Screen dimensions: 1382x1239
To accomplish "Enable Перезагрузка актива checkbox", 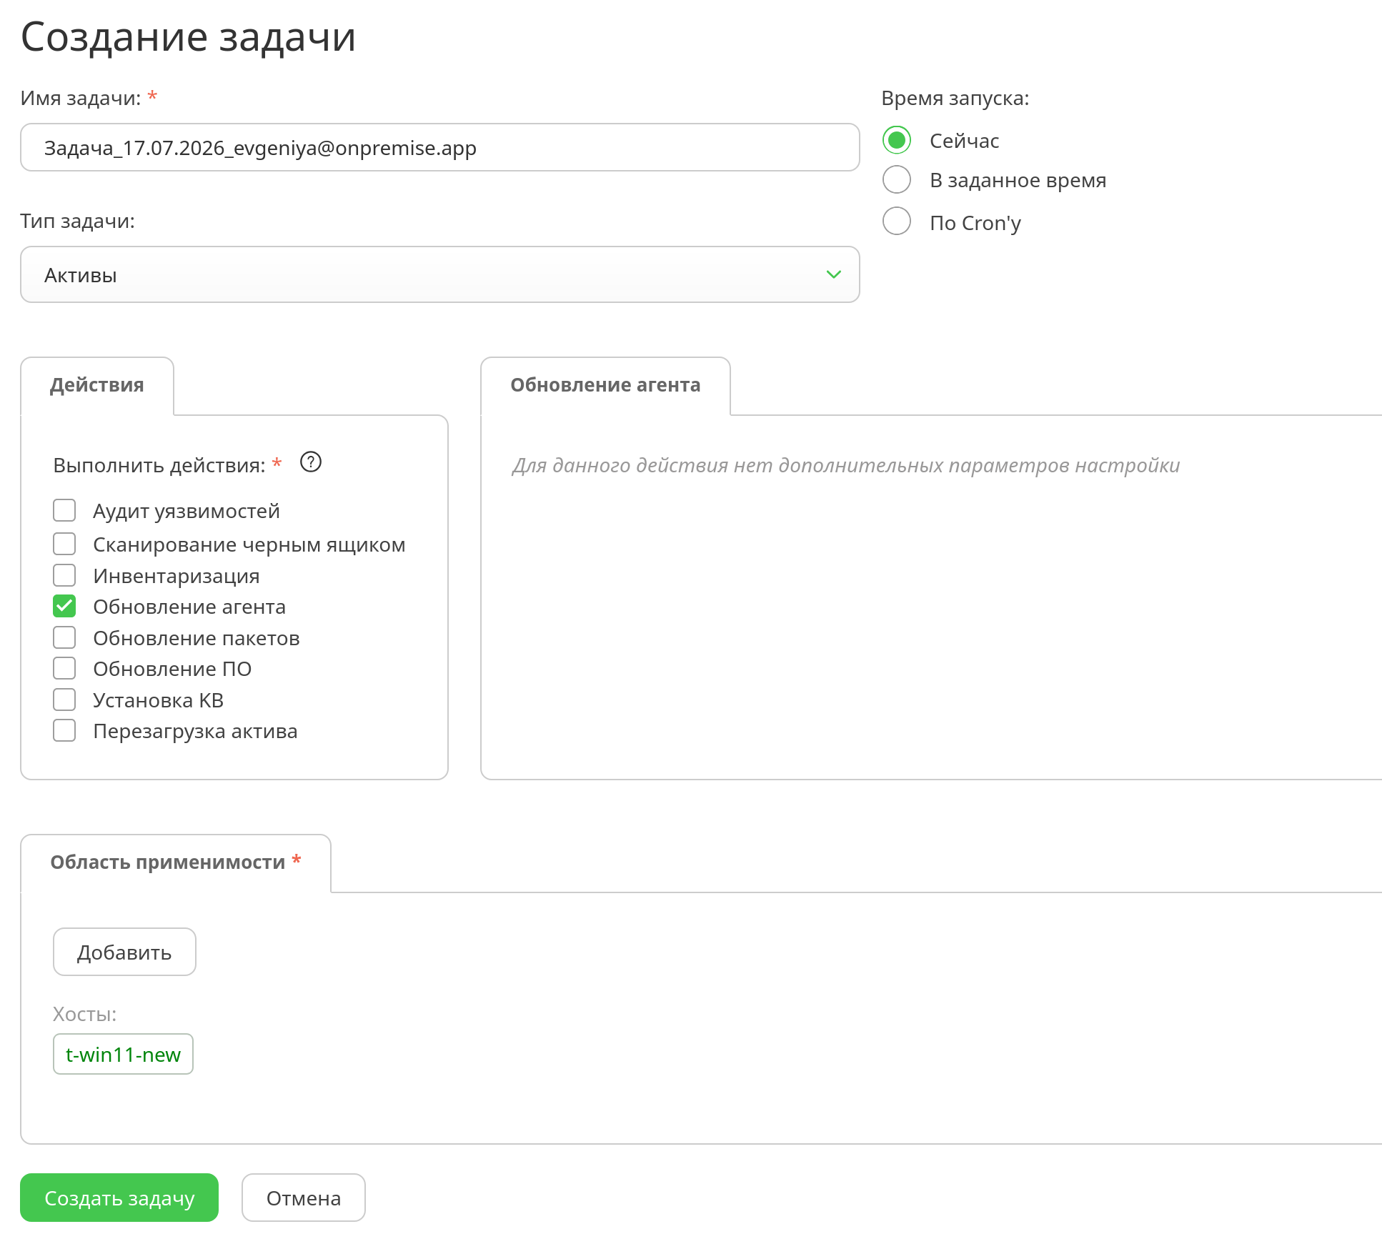I will [x=64, y=730].
